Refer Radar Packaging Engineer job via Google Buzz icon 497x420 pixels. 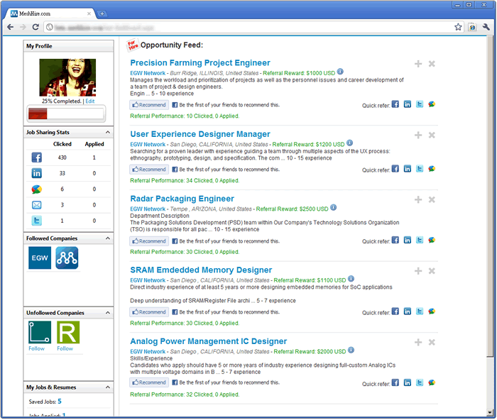pos(432,240)
